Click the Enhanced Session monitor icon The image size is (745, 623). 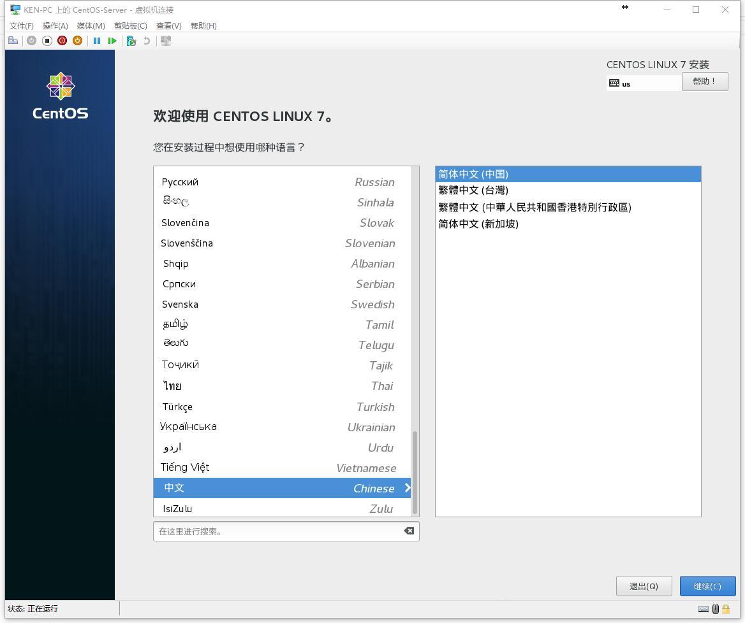point(166,41)
